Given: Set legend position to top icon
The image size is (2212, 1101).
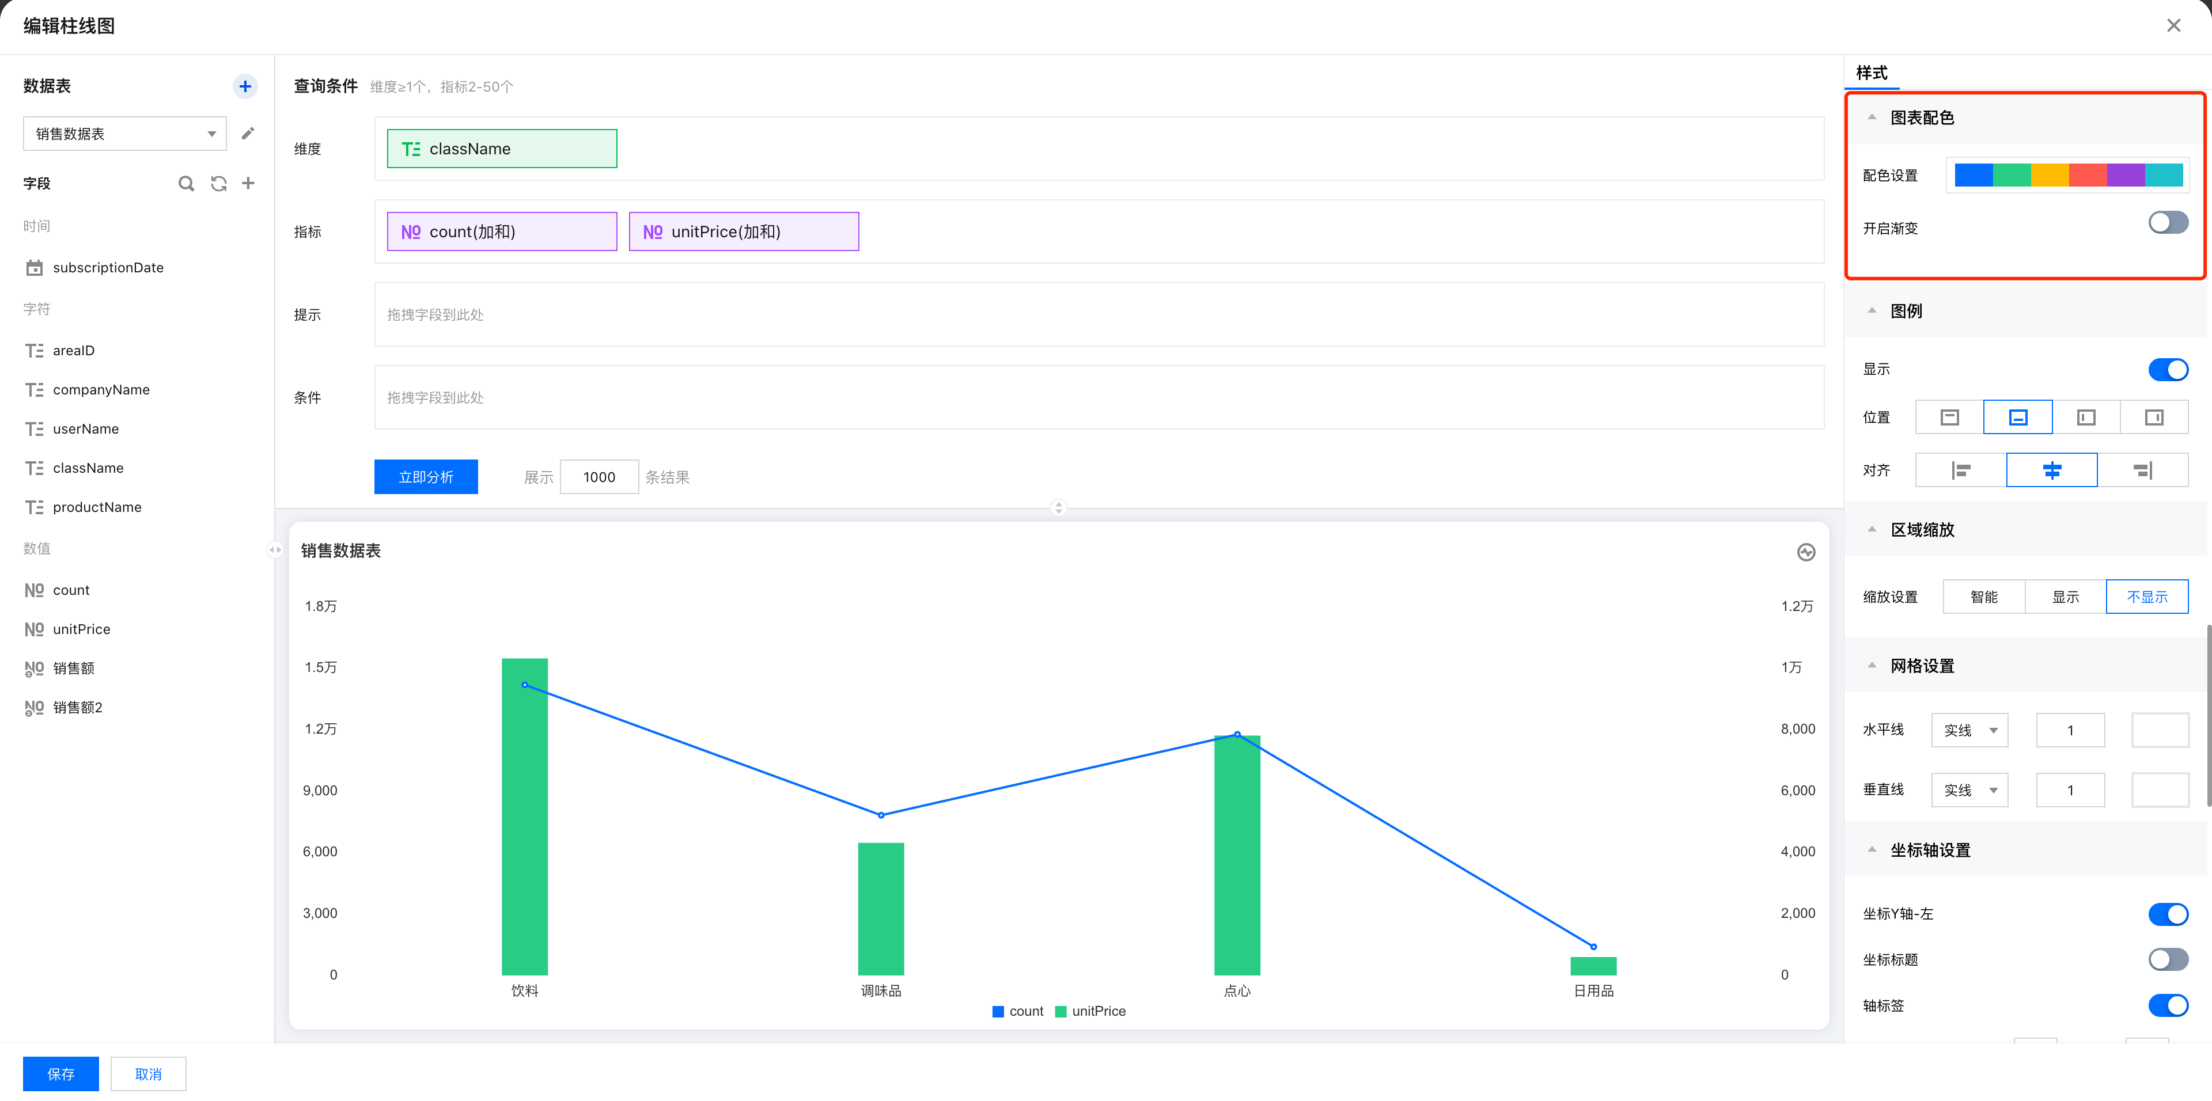Looking at the screenshot, I should point(1949,417).
